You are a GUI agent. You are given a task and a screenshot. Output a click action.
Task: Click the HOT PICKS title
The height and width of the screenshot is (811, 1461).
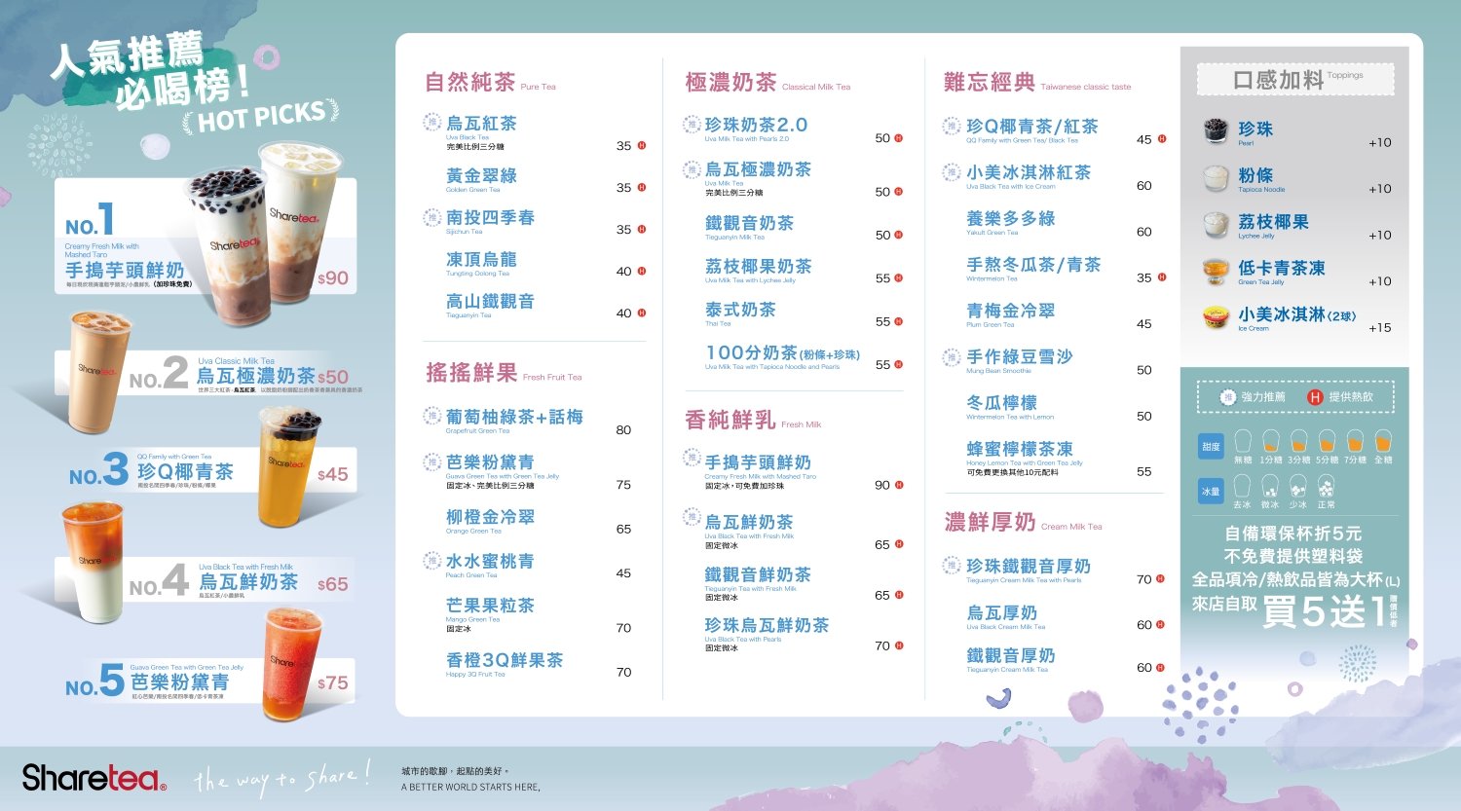tap(261, 118)
